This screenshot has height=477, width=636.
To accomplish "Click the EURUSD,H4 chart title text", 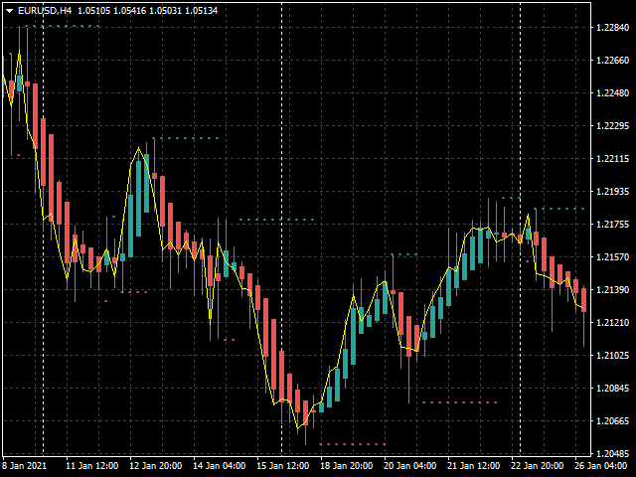I will (x=45, y=11).
